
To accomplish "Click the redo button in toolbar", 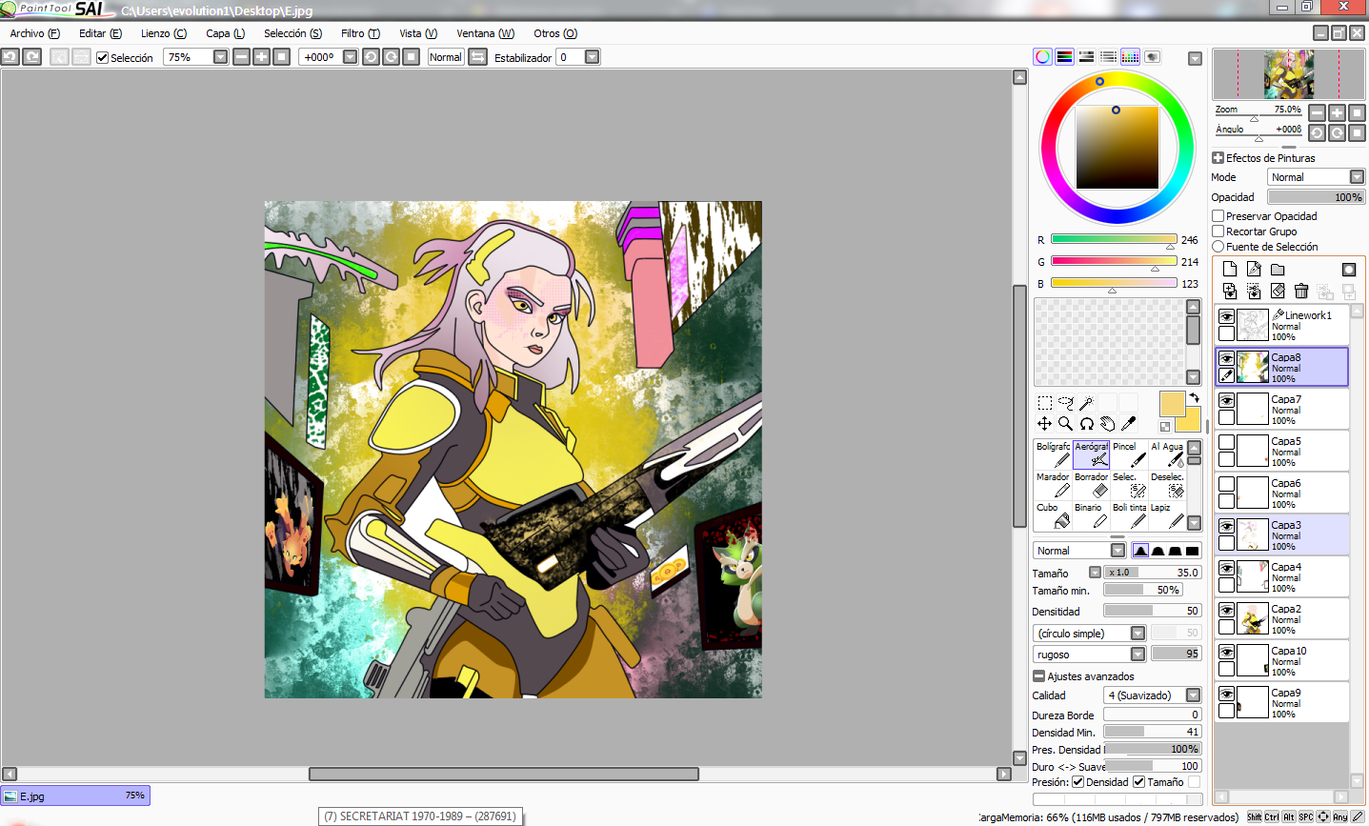I will [32, 57].
